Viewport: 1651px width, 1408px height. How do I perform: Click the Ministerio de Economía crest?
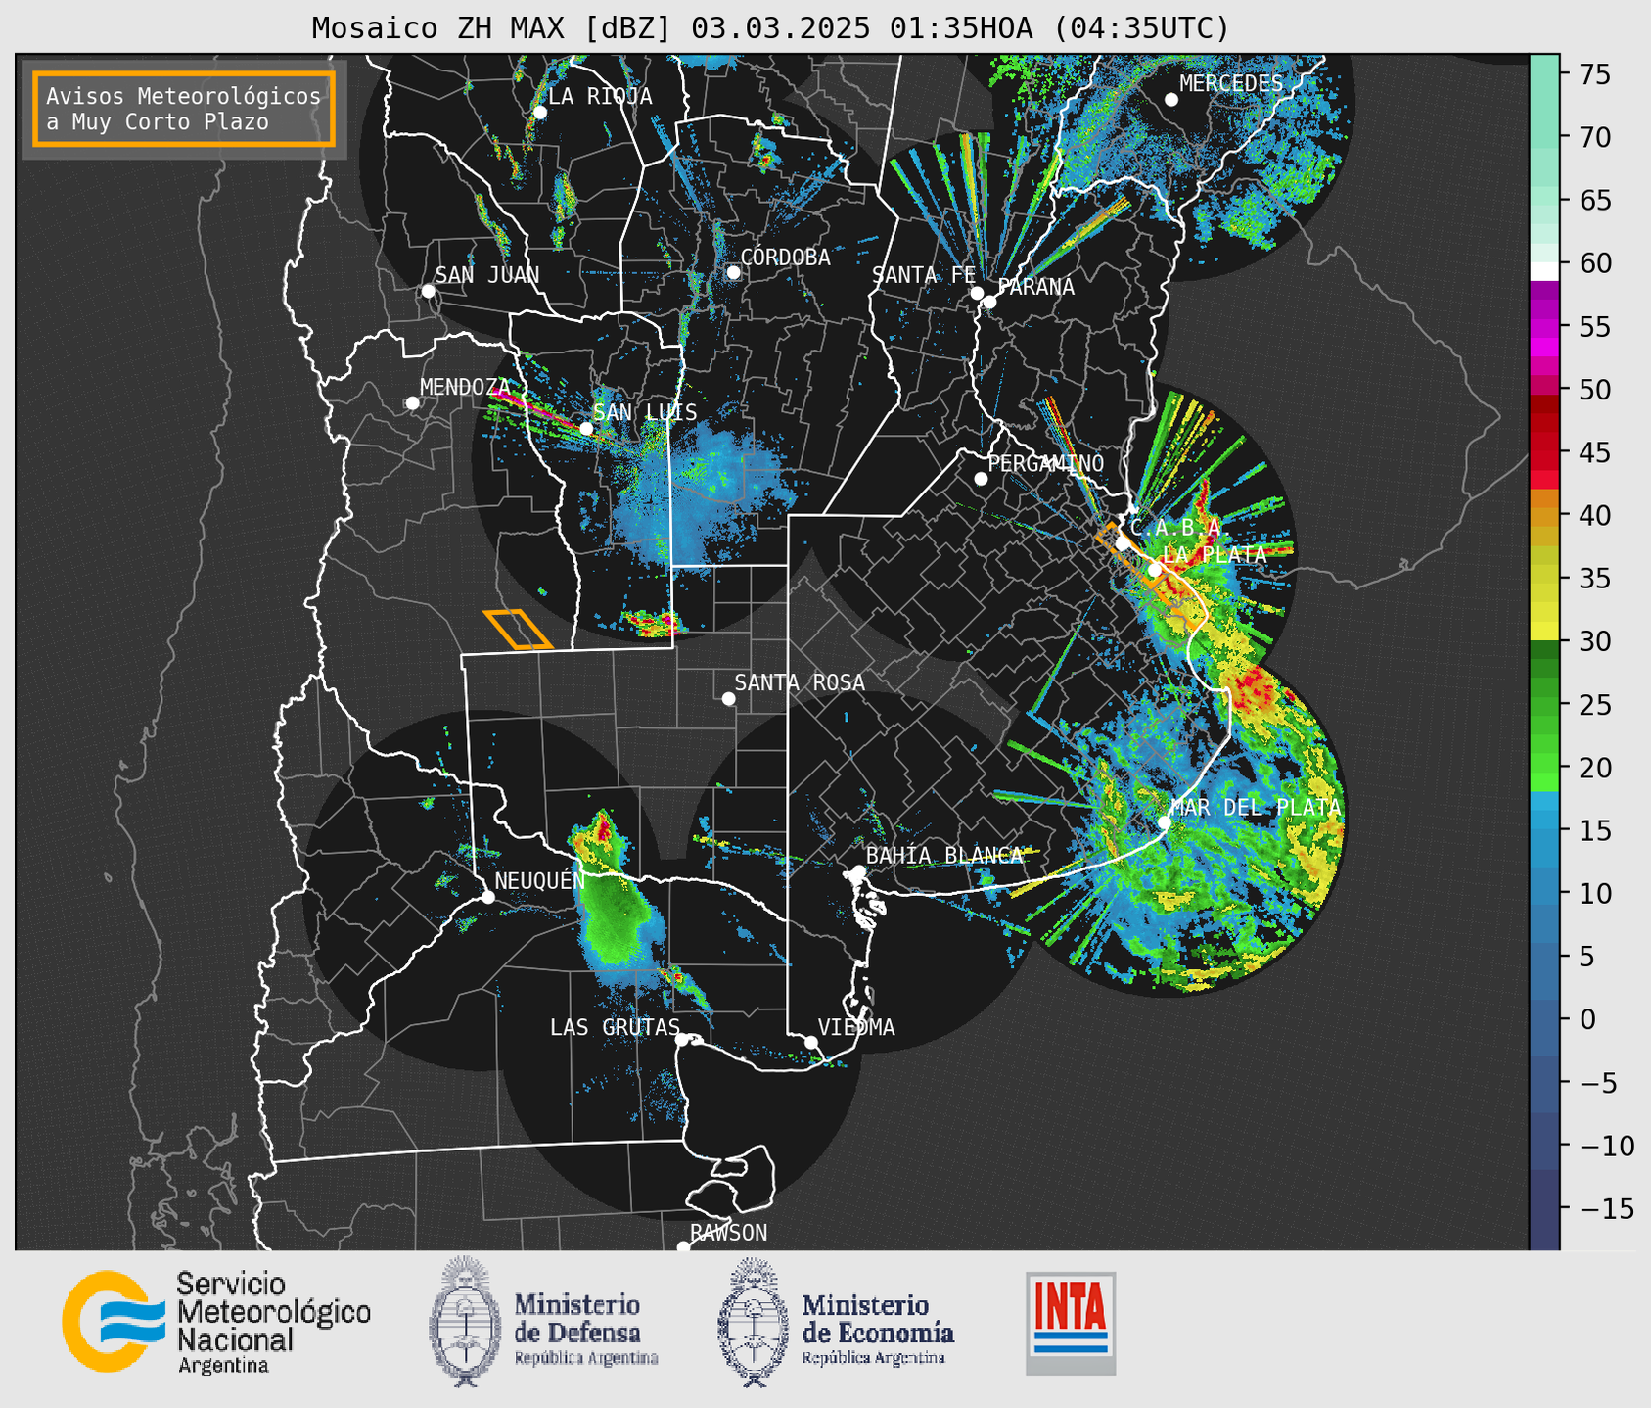click(754, 1322)
